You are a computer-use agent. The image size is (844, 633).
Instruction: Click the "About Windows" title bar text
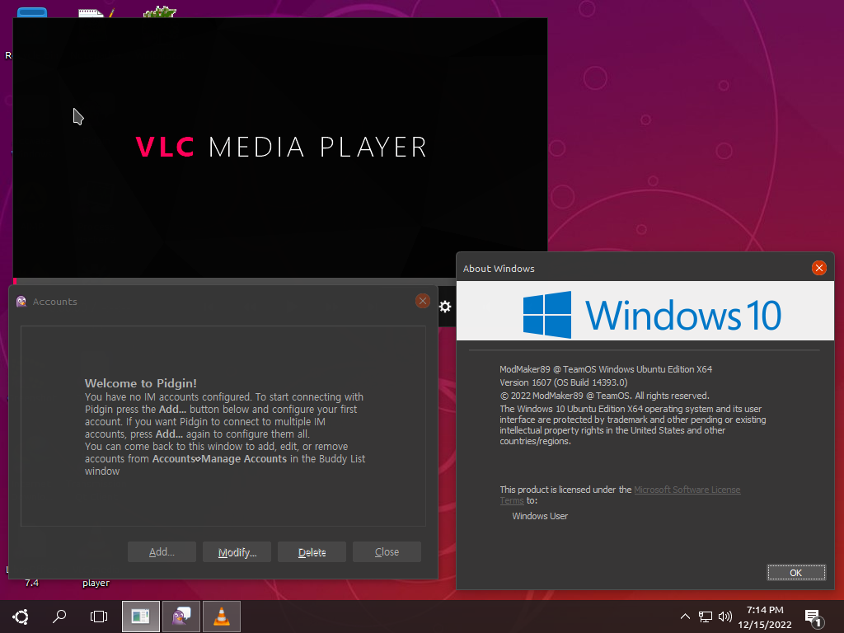click(x=499, y=269)
